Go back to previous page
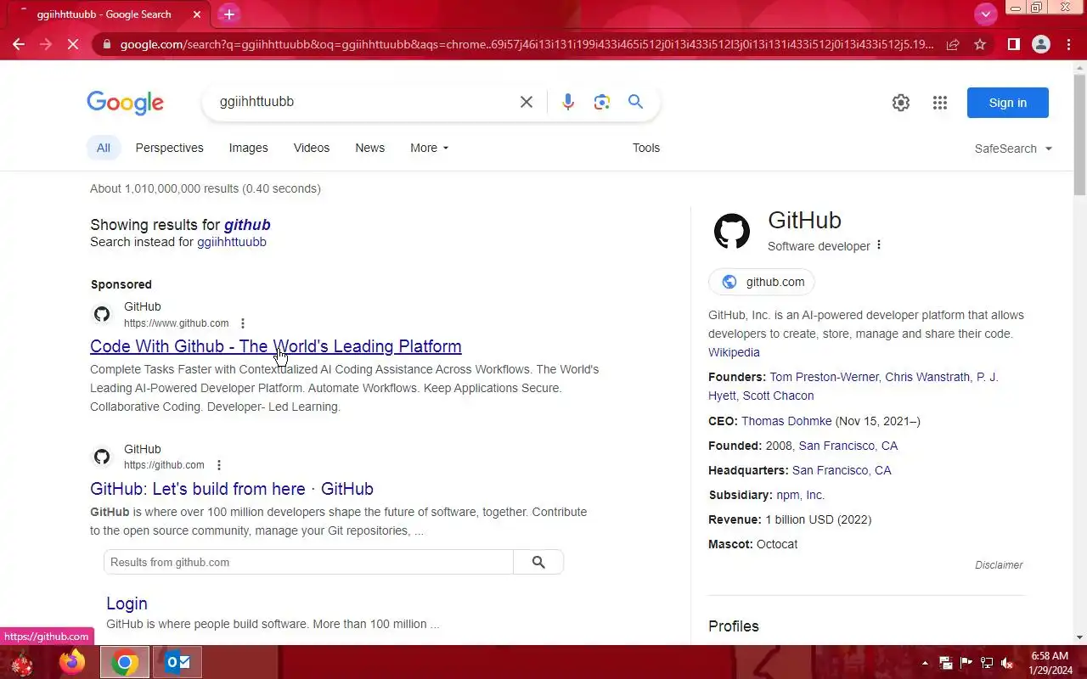The image size is (1087, 679). click(19, 44)
